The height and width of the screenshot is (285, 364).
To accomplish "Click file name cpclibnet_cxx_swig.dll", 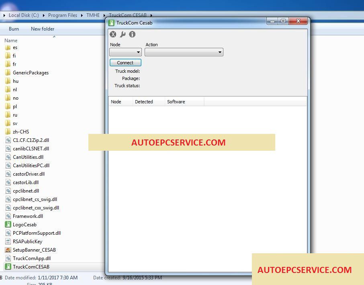I will (x=36, y=208).
